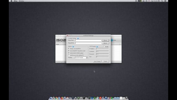The image size is (177, 100).
Task: Click the battery status icon
Action: [140, 1]
